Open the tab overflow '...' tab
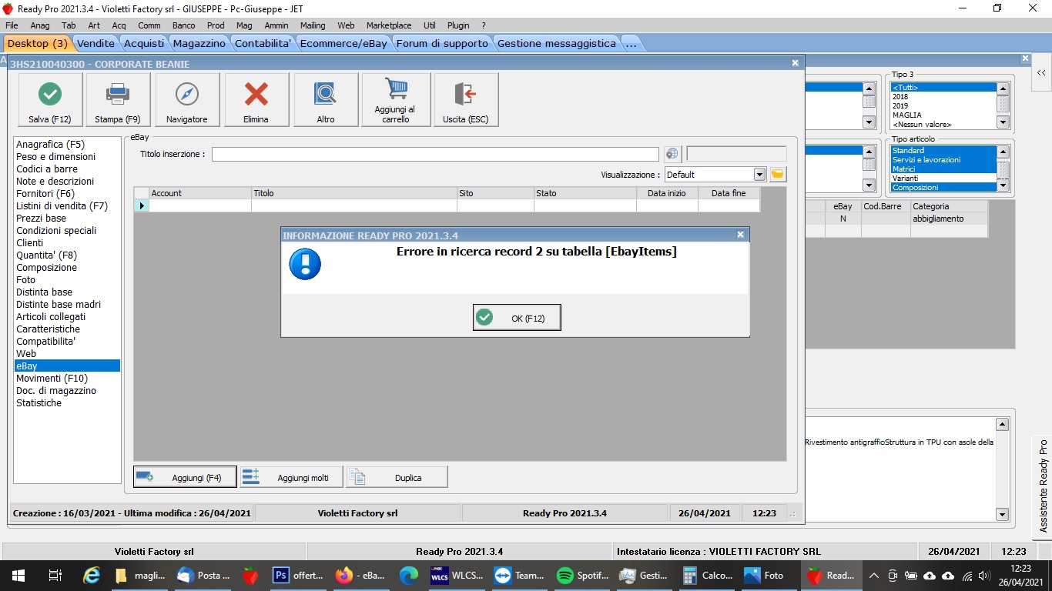Image resolution: width=1052 pixels, height=591 pixels. 632,43
